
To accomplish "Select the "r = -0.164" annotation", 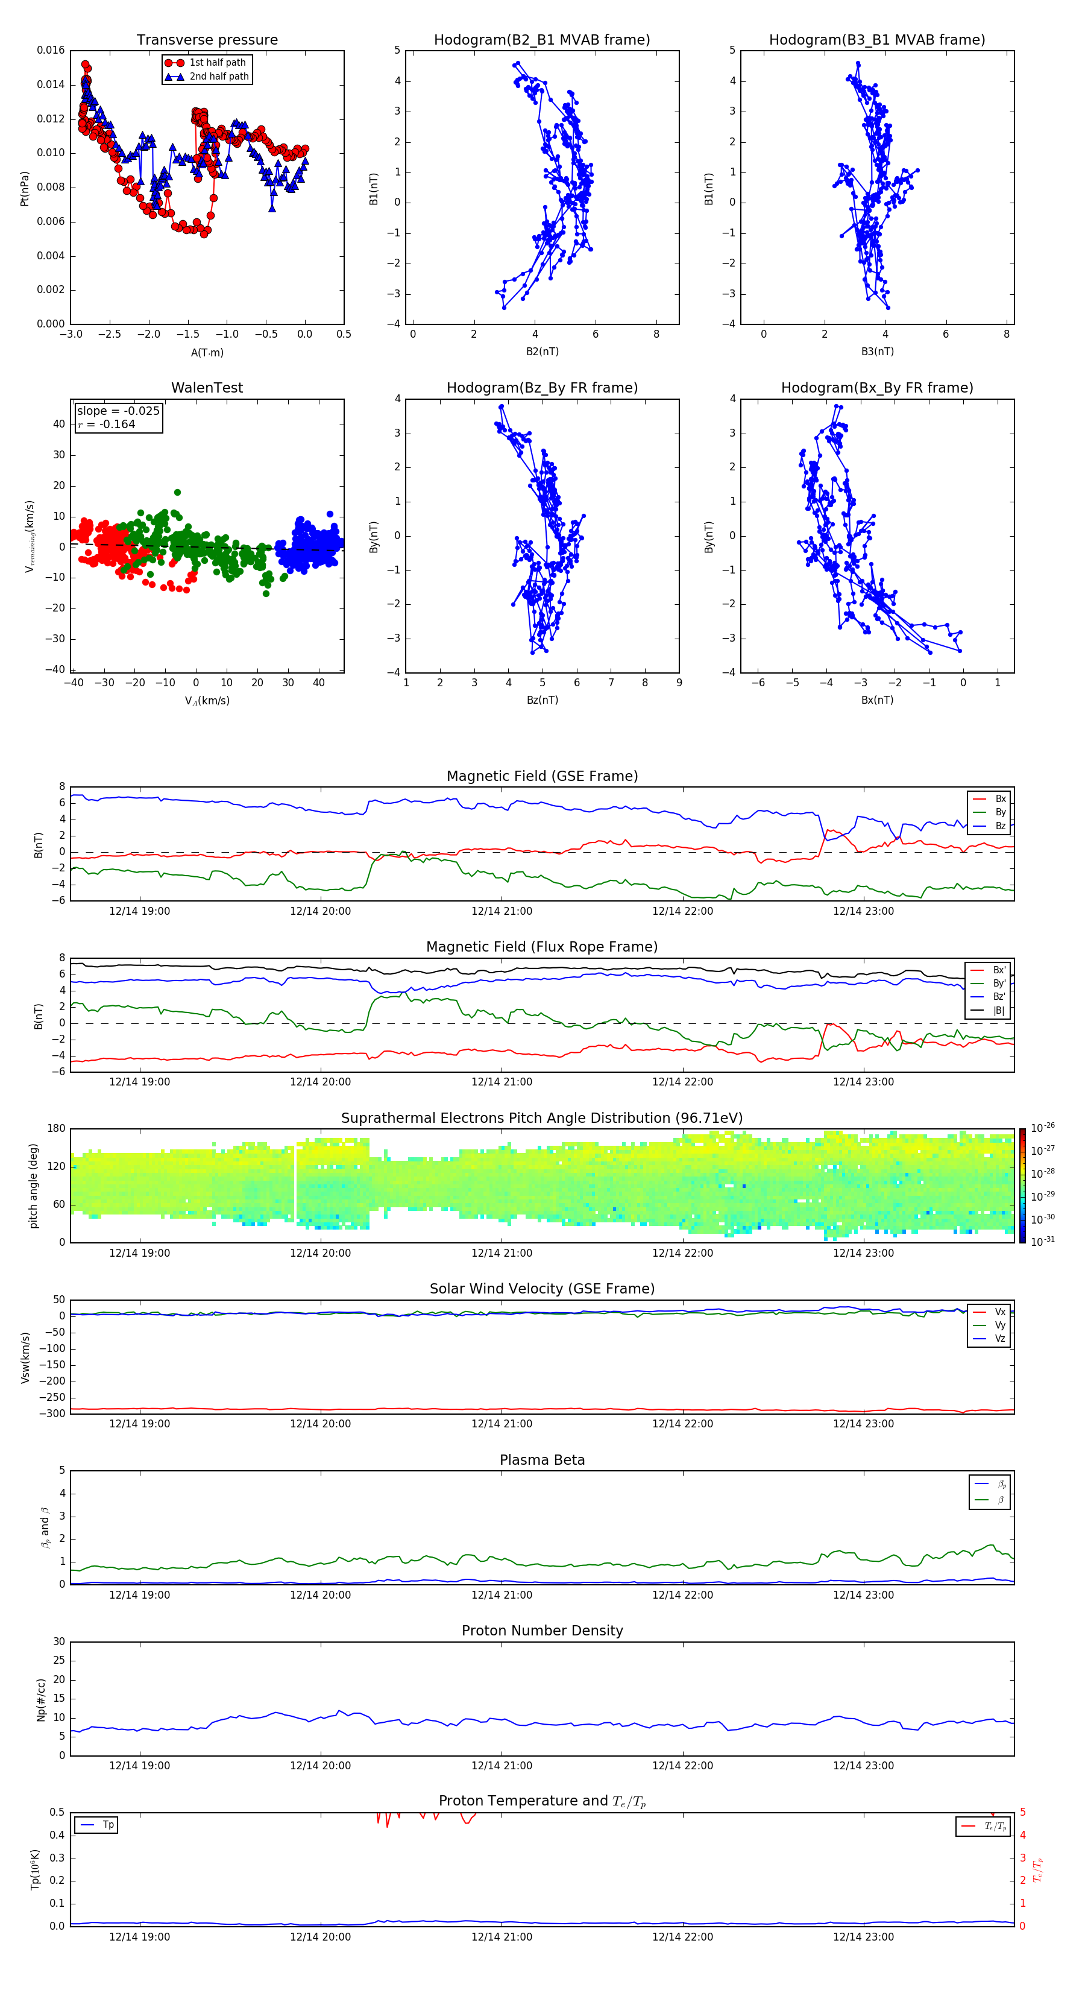I will 107,424.
